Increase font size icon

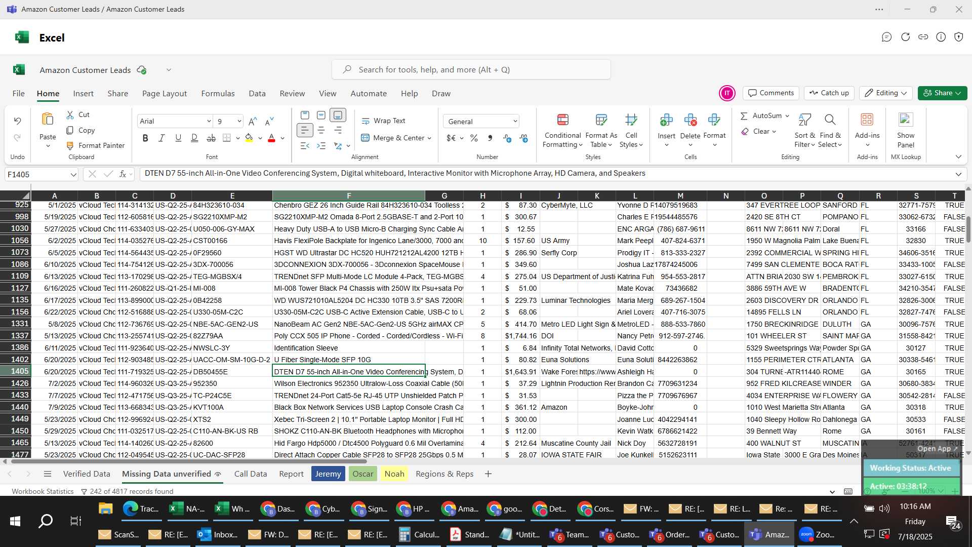(253, 121)
